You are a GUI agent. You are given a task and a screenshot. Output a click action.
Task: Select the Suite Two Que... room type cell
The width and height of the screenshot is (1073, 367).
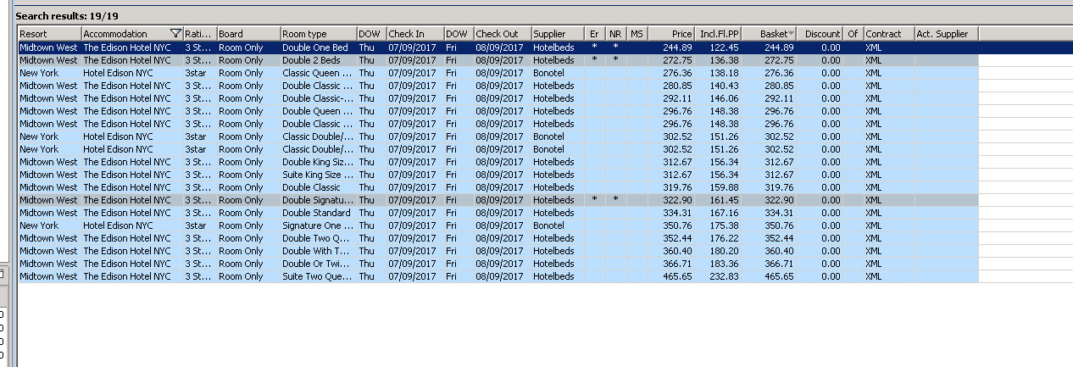(318, 276)
